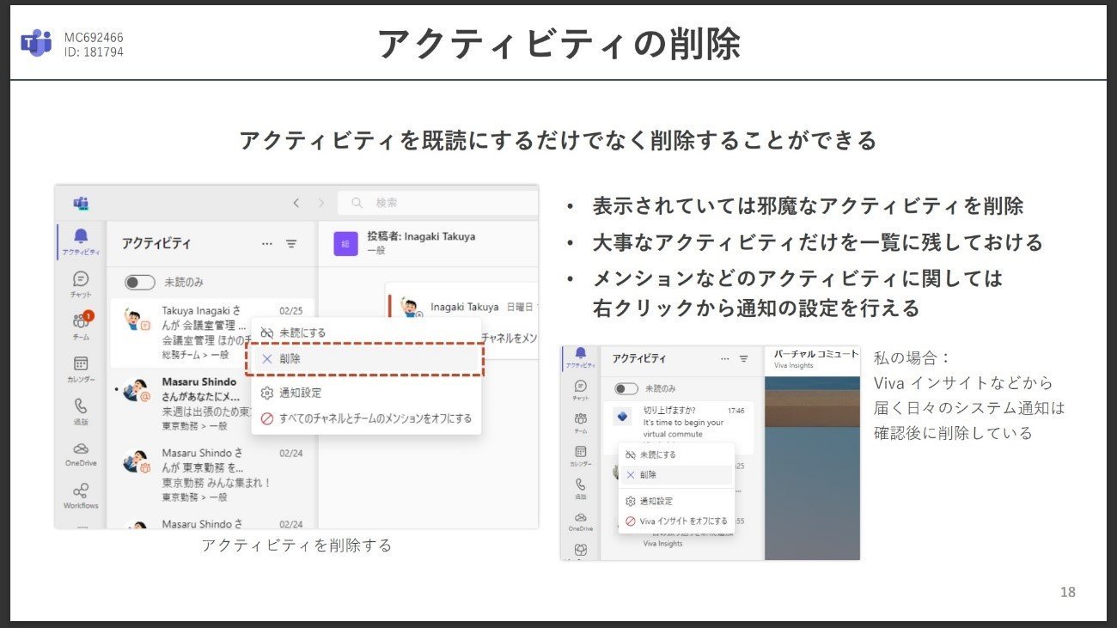Open the more options ellipsis in larger Activity header
Viewport: 1117px width, 628px height.
pyautogui.click(x=267, y=244)
